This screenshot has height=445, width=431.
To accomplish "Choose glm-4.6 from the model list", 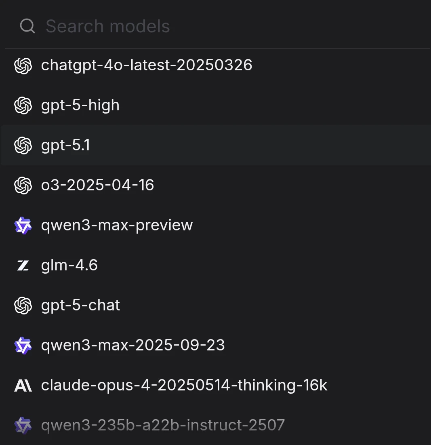I will click(x=69, y=266).
